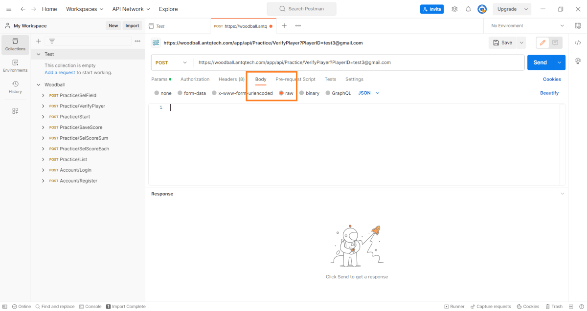The image size is (587, 311).
Task: Expand the Practice/SelField request
Action: (43, 96)
